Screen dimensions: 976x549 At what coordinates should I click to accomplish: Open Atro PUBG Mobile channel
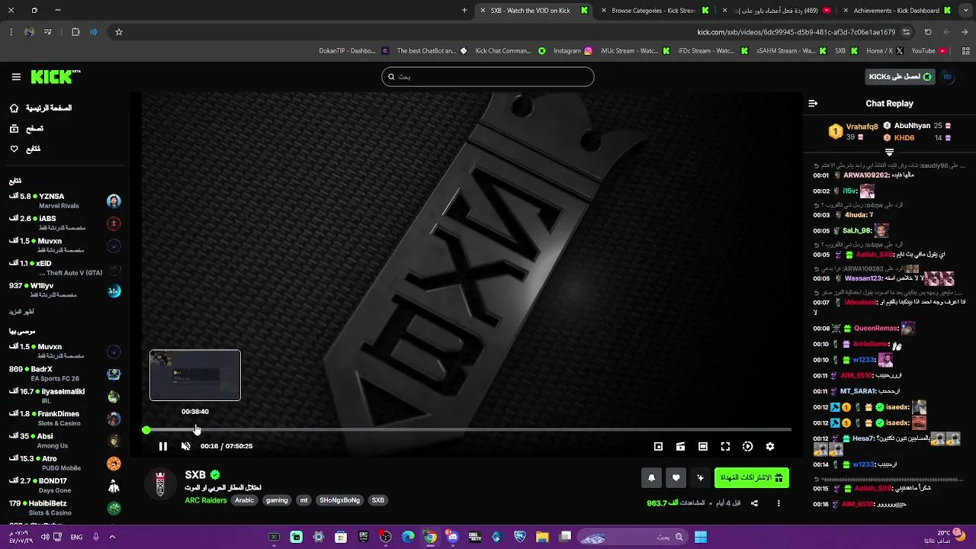[65, 463]
